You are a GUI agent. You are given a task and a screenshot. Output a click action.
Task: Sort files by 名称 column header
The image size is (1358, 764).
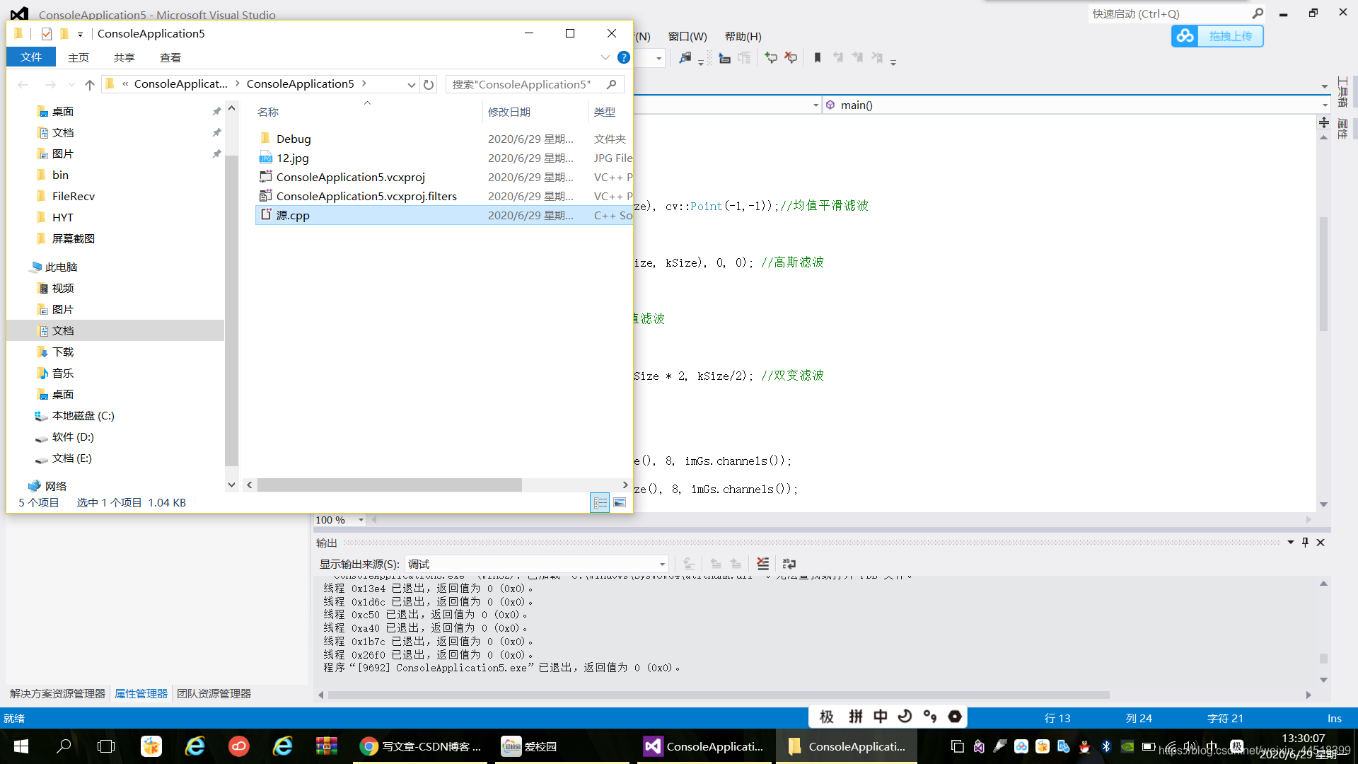pyautogui.click(x=268, y=112)
